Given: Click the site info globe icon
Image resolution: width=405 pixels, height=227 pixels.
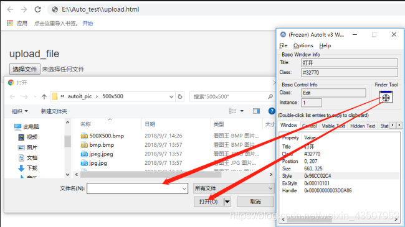Looking at the screenshot, I should [55, 9].
